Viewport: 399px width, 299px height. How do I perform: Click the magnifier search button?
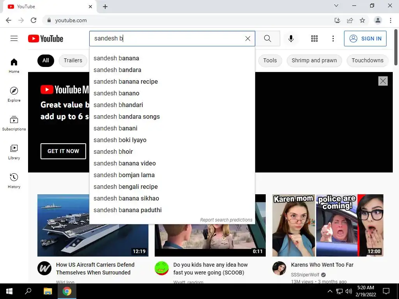click(267, 39)
